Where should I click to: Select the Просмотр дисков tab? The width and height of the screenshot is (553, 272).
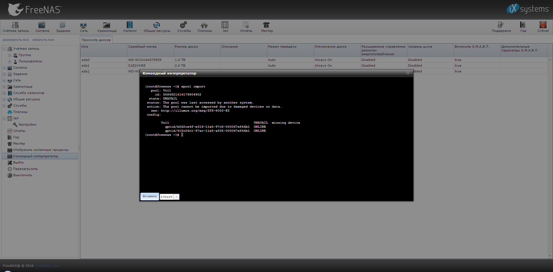click(x=96, y=40)
